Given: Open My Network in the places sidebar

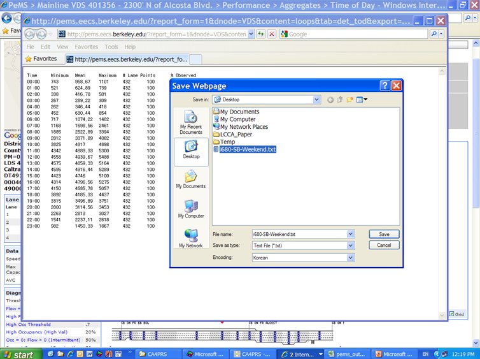Looking at the screenshot, I should click(x=190, y=238).
